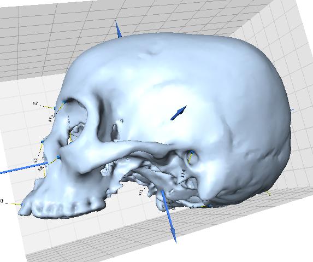Image resolution: width=313 pixels, height=262 pixels.
Task: Click the yellow marker behind the skull's occiput
Action: coord(269,193)
